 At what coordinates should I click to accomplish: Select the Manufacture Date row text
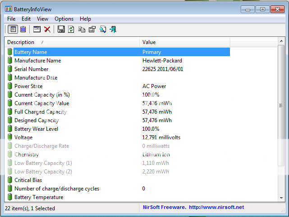pos(36,78)
